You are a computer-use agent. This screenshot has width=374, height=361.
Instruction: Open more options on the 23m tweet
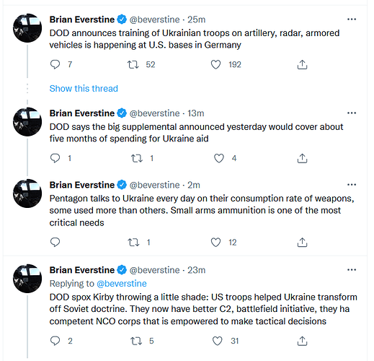click(x=352, y=270)
